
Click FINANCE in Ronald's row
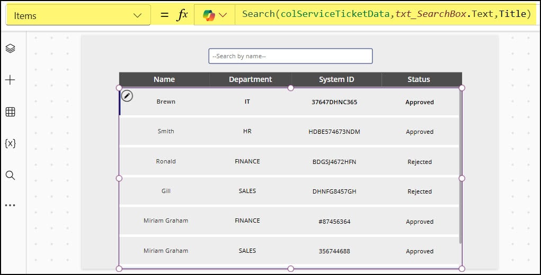[x=247, y=161]
